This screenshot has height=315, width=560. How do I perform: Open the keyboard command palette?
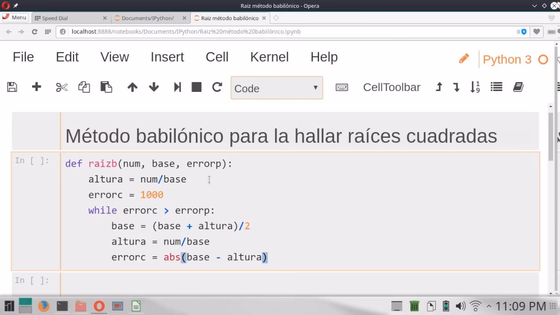tap(342, 87)
